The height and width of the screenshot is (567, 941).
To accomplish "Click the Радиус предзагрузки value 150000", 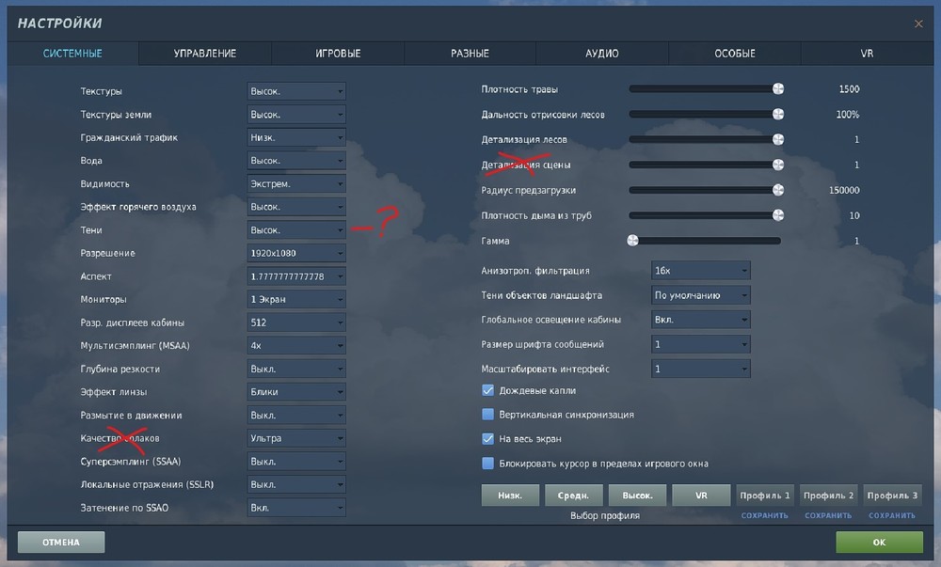I will (844, 190).
